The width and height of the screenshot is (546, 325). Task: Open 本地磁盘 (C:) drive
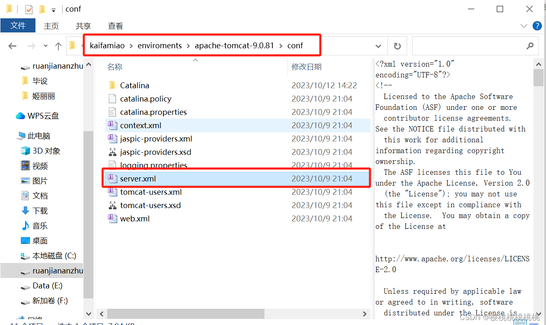[x=54, y=256]
